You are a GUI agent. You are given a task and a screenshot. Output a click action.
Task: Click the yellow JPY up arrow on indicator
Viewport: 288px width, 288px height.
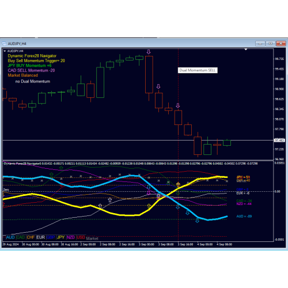(149, 206)
